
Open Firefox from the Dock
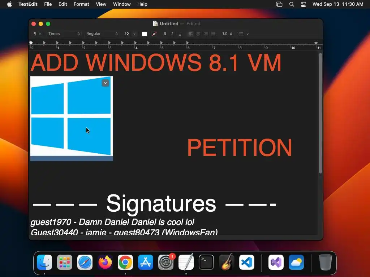click(105, 262)
